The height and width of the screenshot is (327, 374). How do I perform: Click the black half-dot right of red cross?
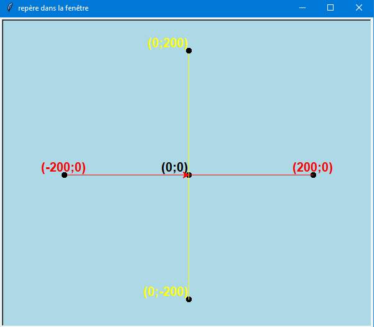coord(190,175)
